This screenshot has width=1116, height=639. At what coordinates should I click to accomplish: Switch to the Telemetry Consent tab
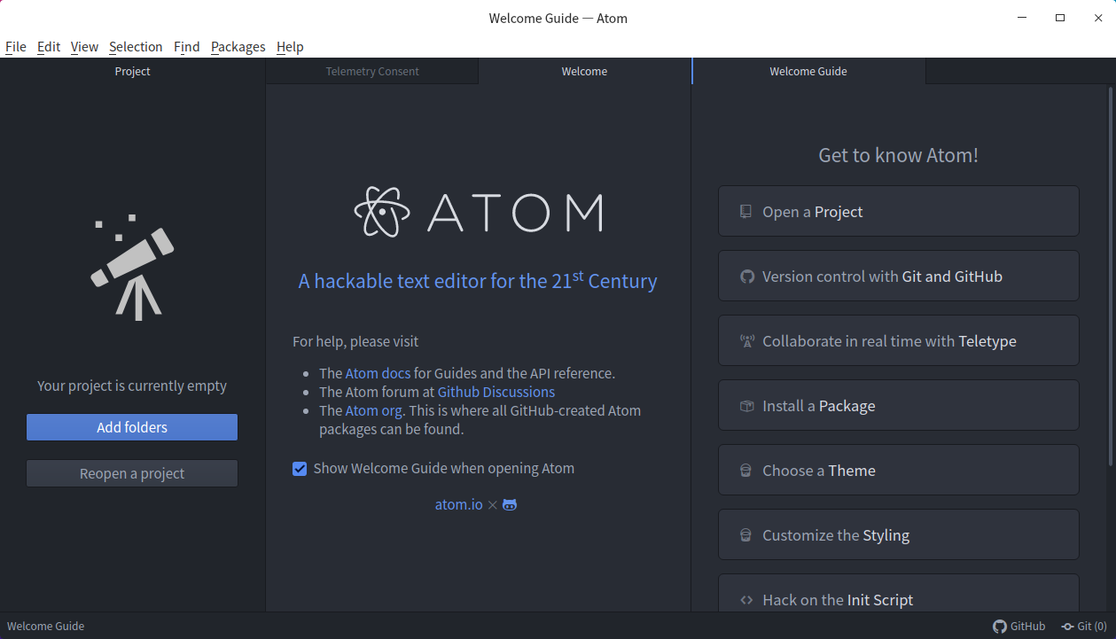(372, 72)
